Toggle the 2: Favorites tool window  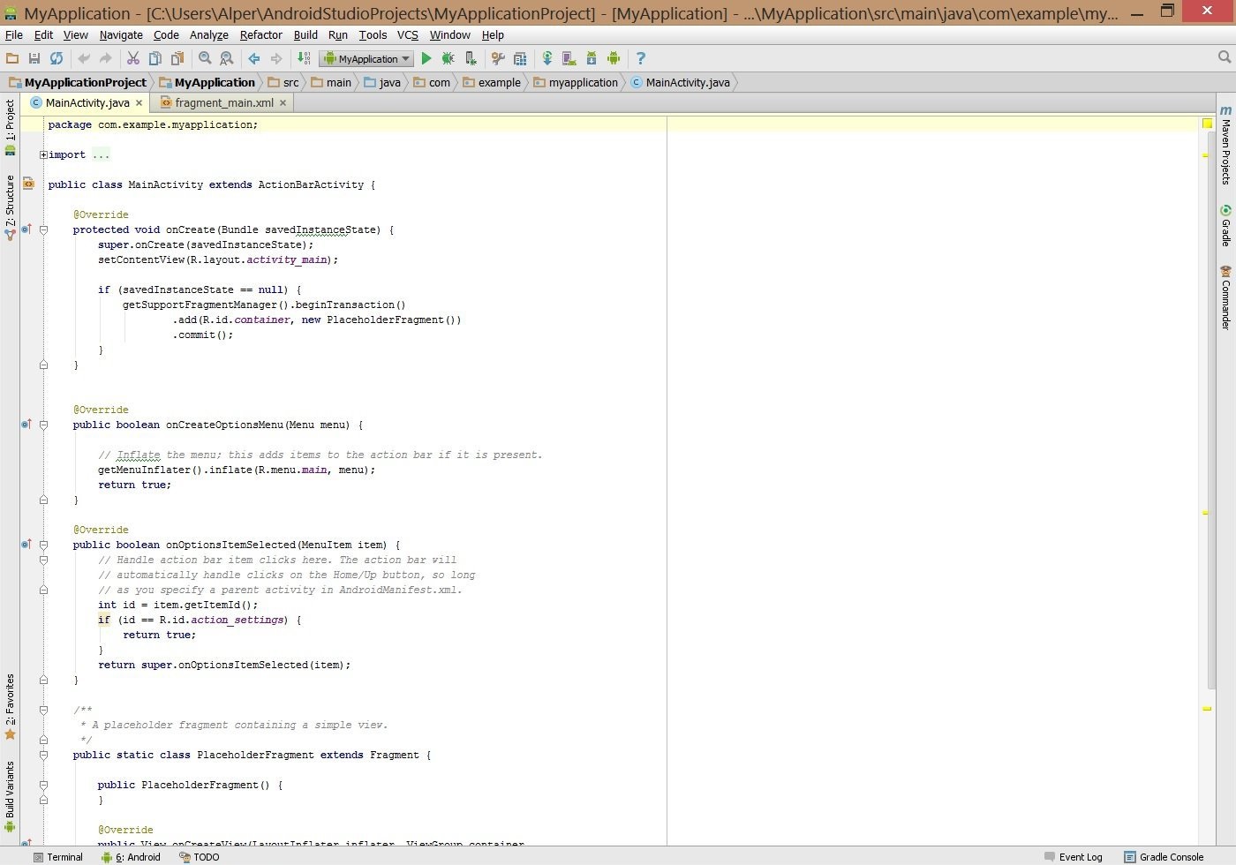click(10, 706)
